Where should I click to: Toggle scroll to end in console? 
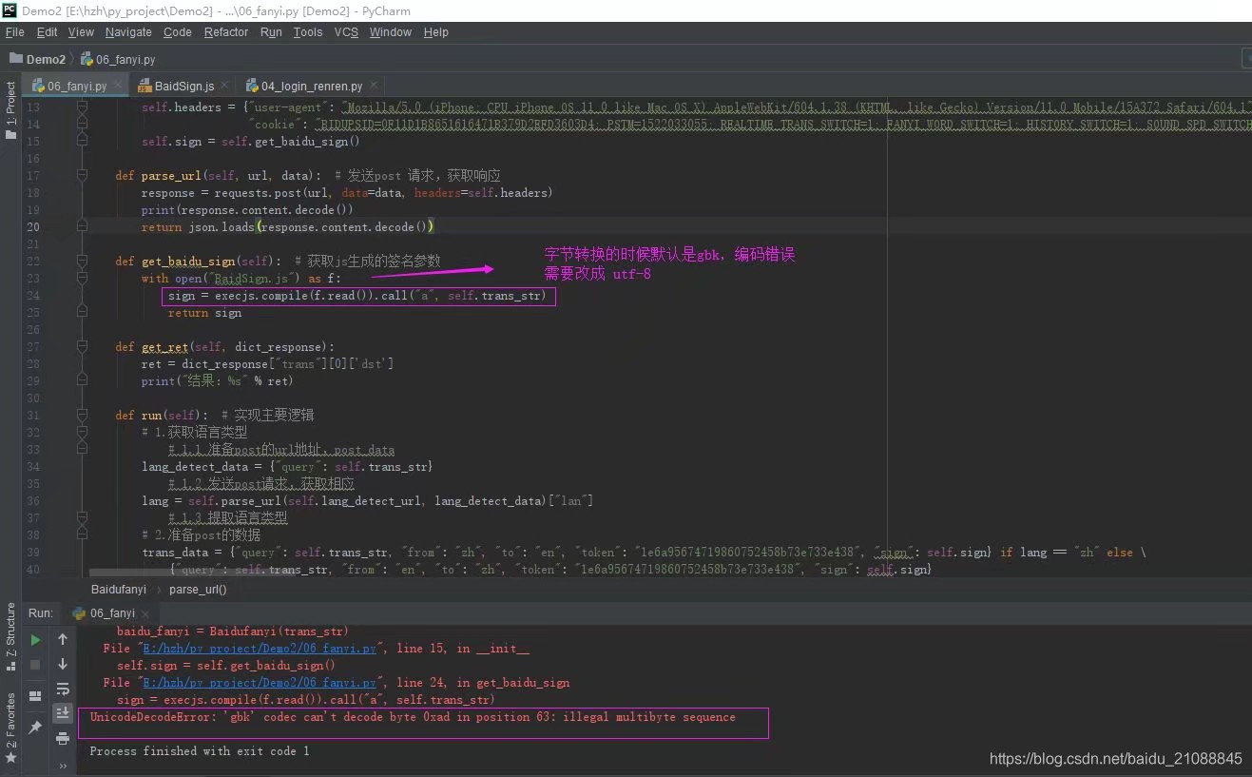63,712
